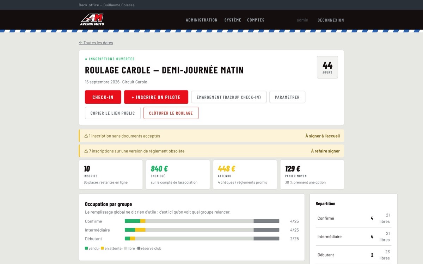Click the Confirmé group occupation bar
Screen dimensions: 423x264
tap(202, 221)
